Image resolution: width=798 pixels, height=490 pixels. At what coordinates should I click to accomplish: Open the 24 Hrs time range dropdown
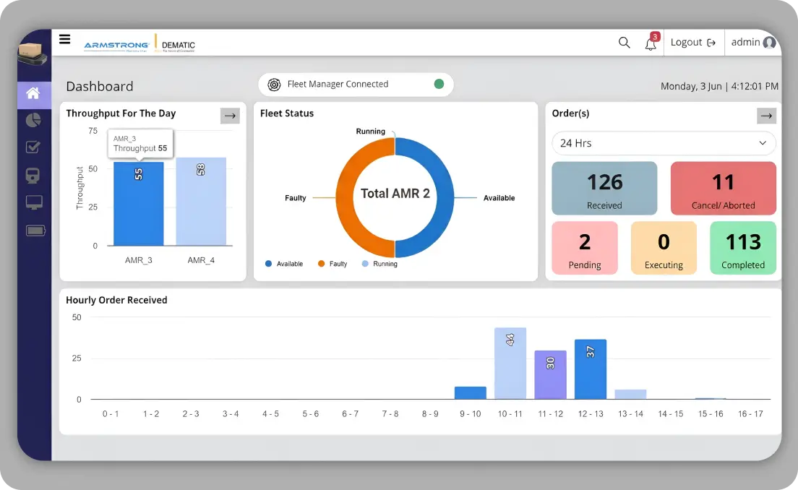(x=664, y=144)
